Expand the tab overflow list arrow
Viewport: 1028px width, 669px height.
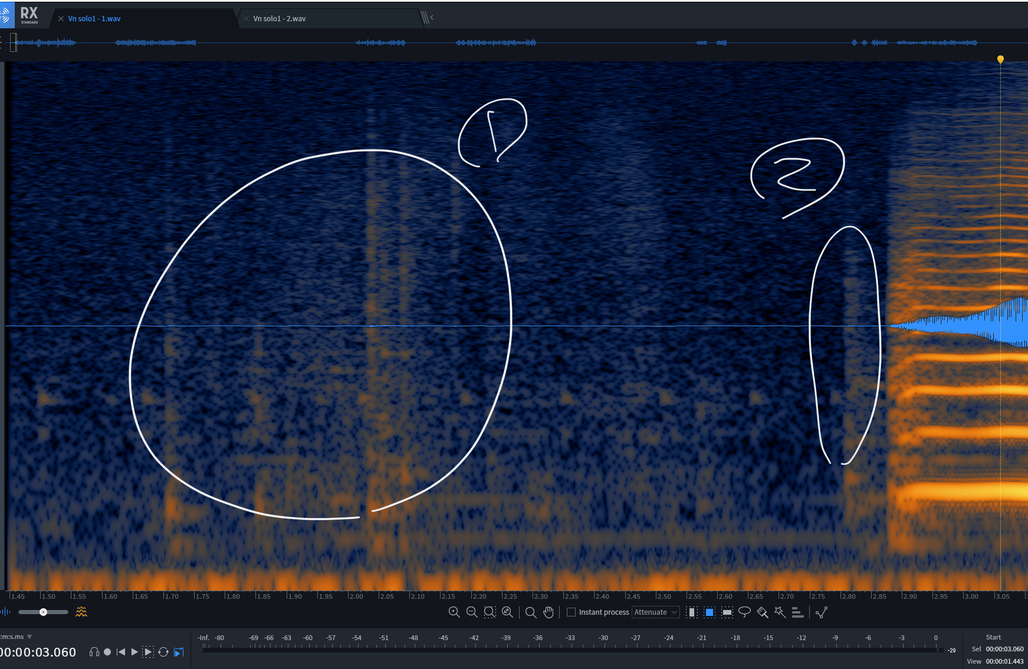point(432,18)
